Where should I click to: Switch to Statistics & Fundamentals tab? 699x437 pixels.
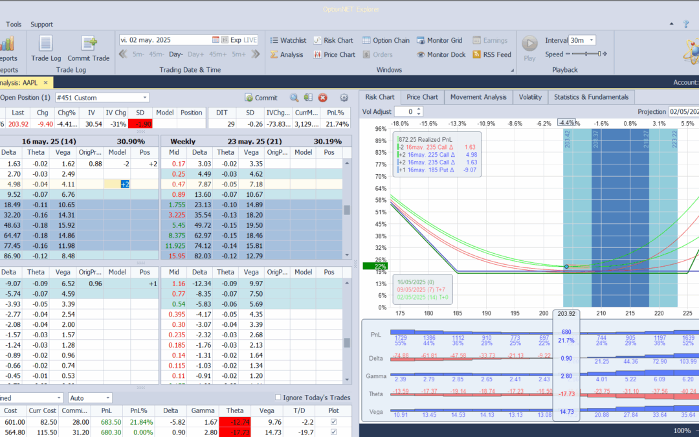(591, 96)
